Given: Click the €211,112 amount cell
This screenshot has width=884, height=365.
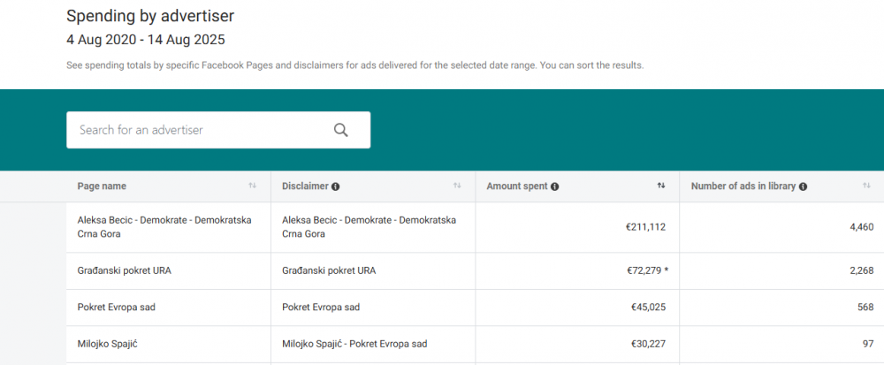Looking at the screenshot, I should [644, 227].
